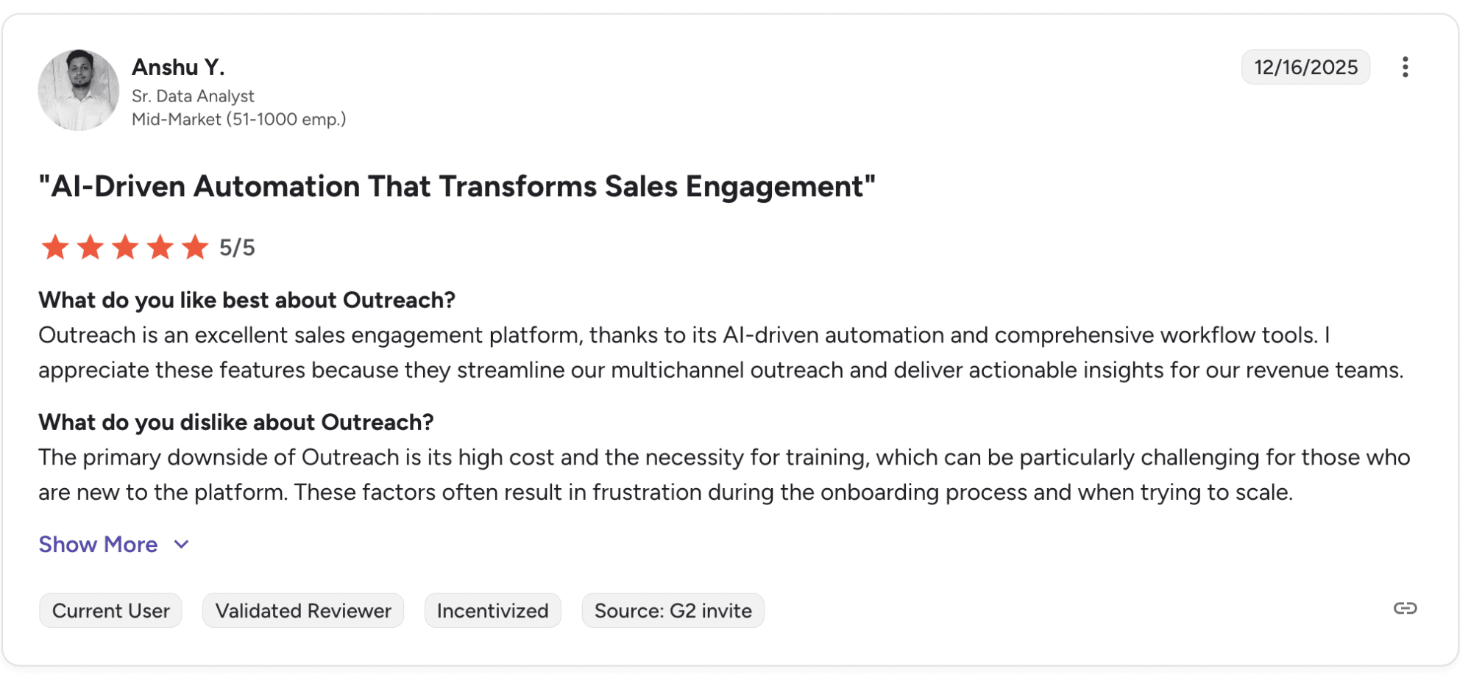Click the Current User tag
The image size is (1471, 680).
[110, 611]
